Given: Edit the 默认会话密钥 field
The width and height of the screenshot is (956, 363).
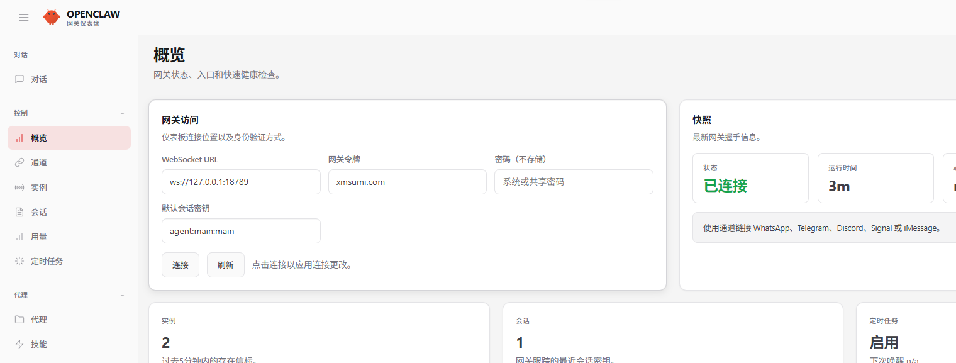Looking at the screenshot, I should [x=241, y=231].
